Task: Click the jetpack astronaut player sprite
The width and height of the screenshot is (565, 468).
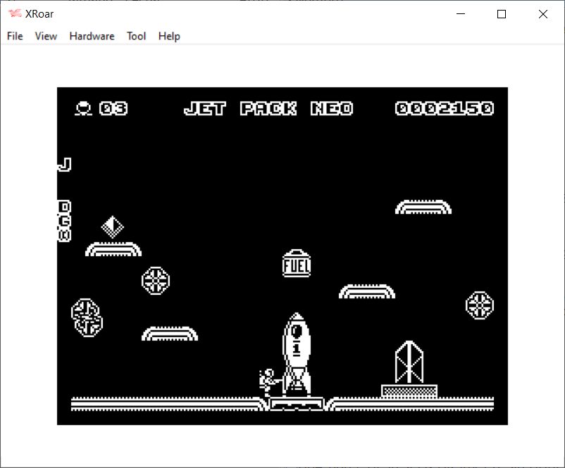Action: tap(268, 382)
